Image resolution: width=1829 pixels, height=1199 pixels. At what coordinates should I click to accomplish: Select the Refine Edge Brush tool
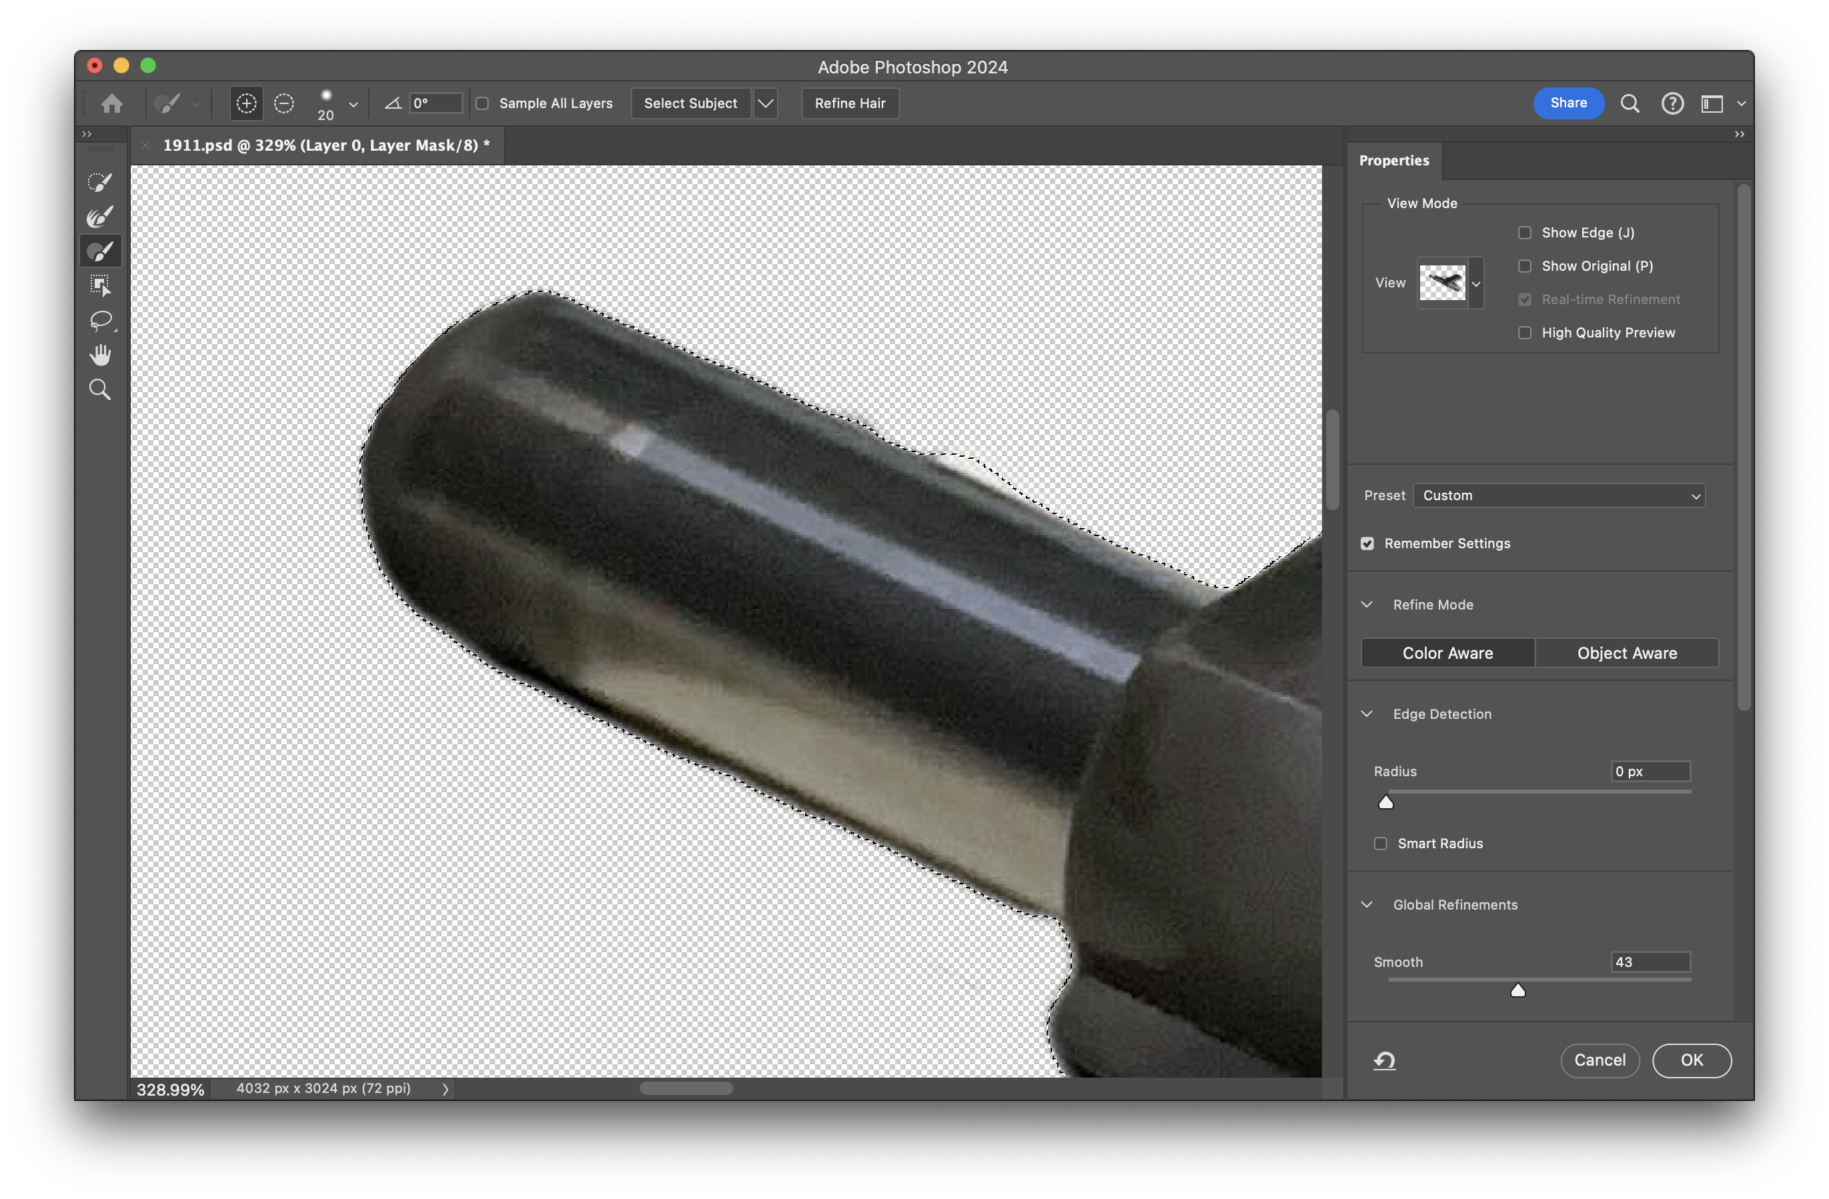(x=100, y=217)
